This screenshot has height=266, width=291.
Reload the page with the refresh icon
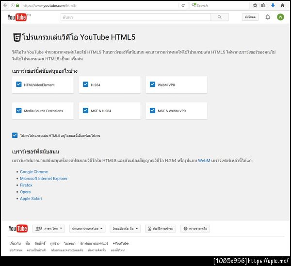[183, 5]
